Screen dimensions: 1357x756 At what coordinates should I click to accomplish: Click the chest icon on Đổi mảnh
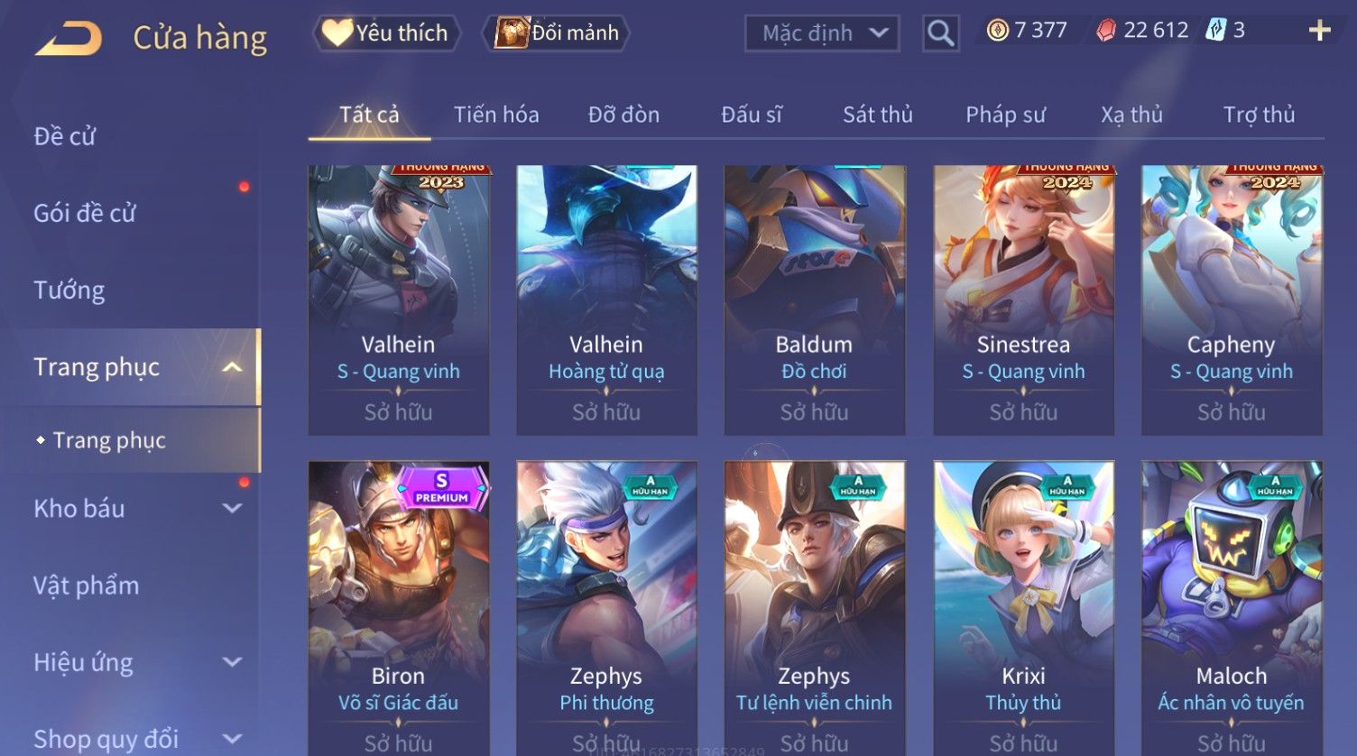pos(512,32)
